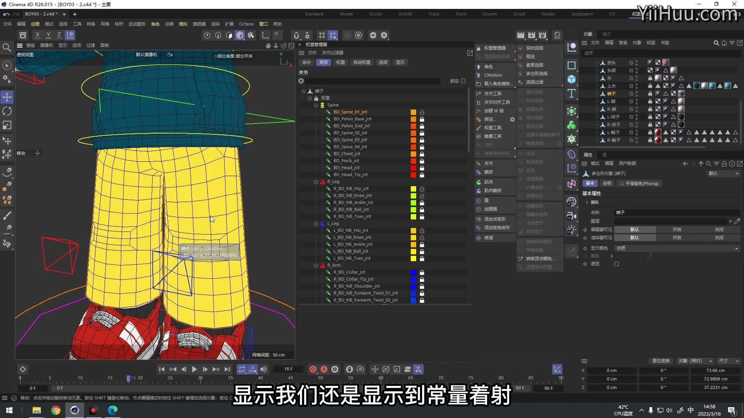Viewport: 744px width, 418px height.
Task: Toggle lock for R_BD_NB_Hip_jnt
Action: click(422, 189)
